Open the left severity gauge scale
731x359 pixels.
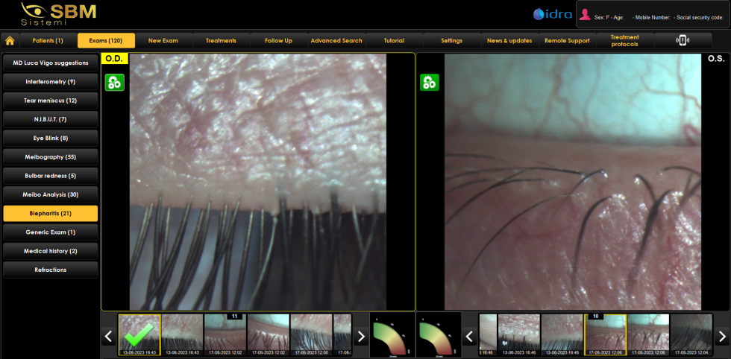(392, 334)
